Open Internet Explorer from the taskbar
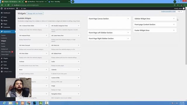 [x=4, y=103]
